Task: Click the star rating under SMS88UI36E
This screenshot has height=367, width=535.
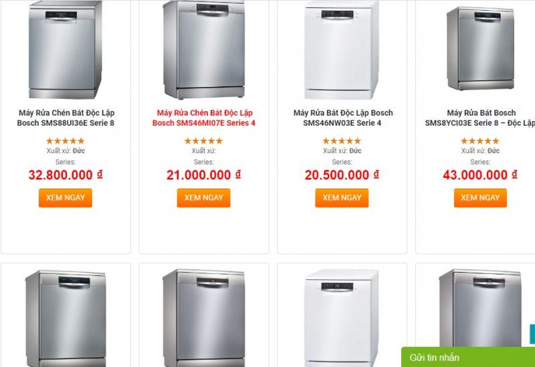Action: coord(66,141)
